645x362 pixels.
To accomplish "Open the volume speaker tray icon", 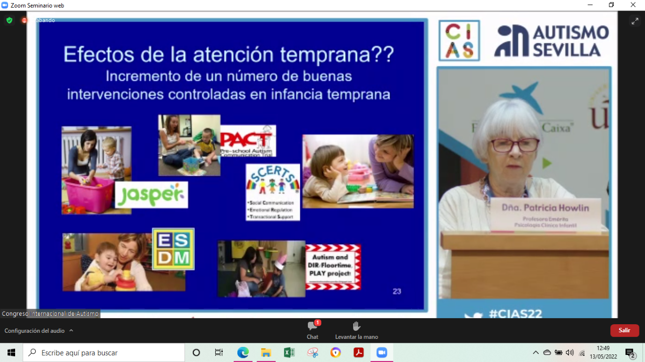I will 570,352.
